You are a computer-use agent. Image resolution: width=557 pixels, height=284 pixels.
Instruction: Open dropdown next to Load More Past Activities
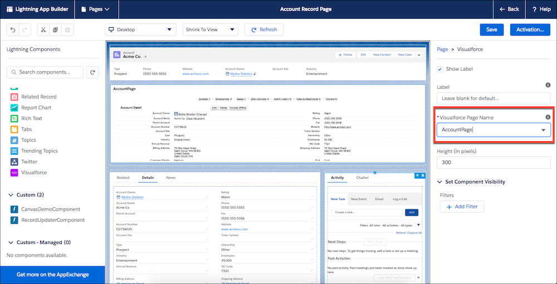[x=418, y=277]
